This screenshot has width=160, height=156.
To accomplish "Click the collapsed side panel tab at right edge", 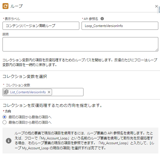I will click(159, 10).
